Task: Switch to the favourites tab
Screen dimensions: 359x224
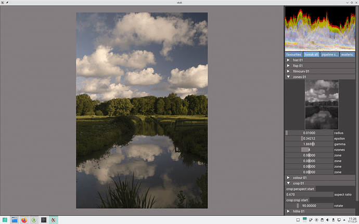Action: coord(293,54)
